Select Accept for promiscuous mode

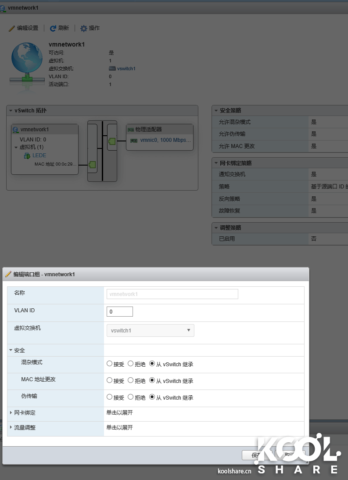click(110, 364)
